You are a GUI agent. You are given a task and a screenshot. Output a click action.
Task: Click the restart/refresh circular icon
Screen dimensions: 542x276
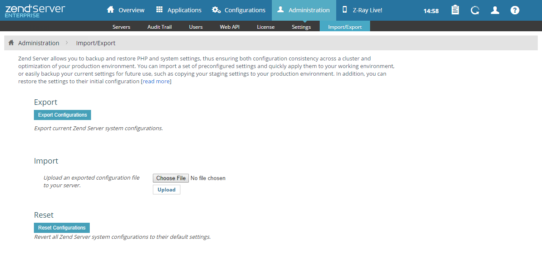click(x=475, y=10)
